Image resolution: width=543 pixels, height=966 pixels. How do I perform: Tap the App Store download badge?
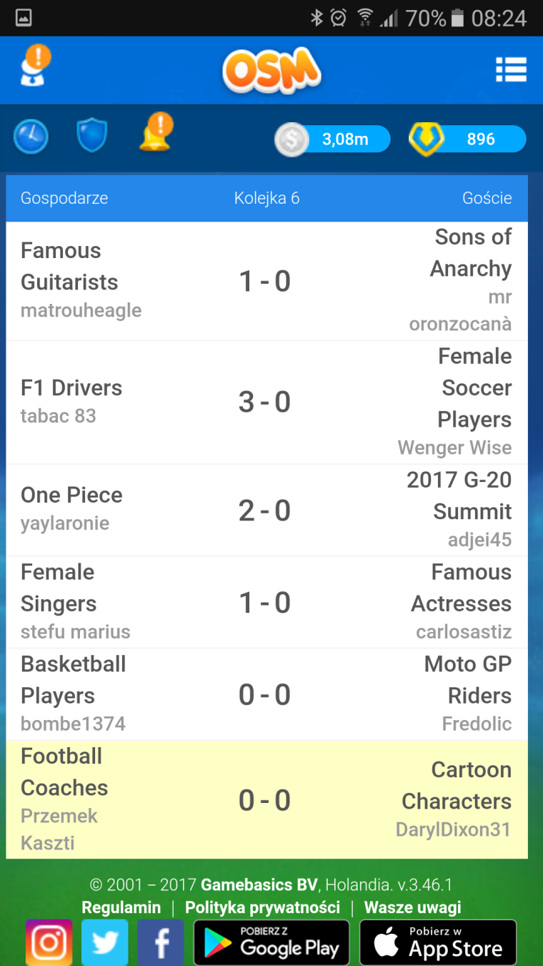437,942
